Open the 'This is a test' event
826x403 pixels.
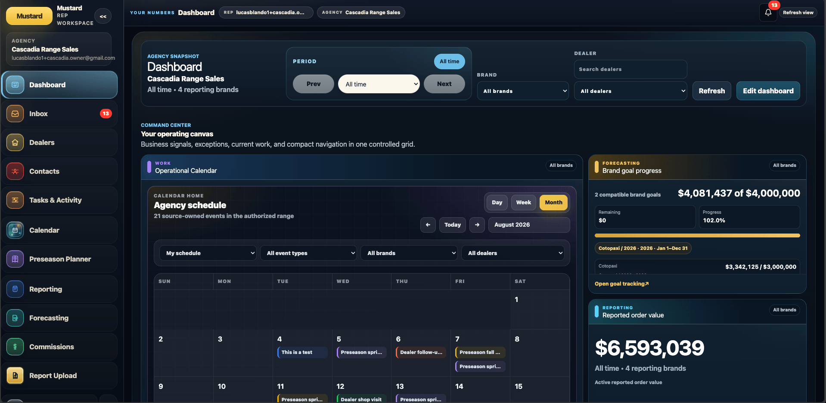click(302, 352)
